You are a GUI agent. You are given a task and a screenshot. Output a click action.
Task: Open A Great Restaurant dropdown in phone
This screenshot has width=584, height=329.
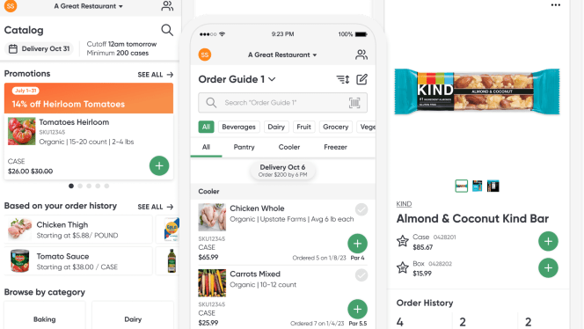pyautogui.click(x=282, y=55)
